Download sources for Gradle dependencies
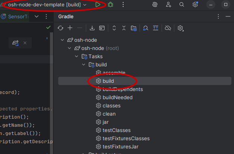The height and width of the screenshot is (154, 234). point(92,28)
